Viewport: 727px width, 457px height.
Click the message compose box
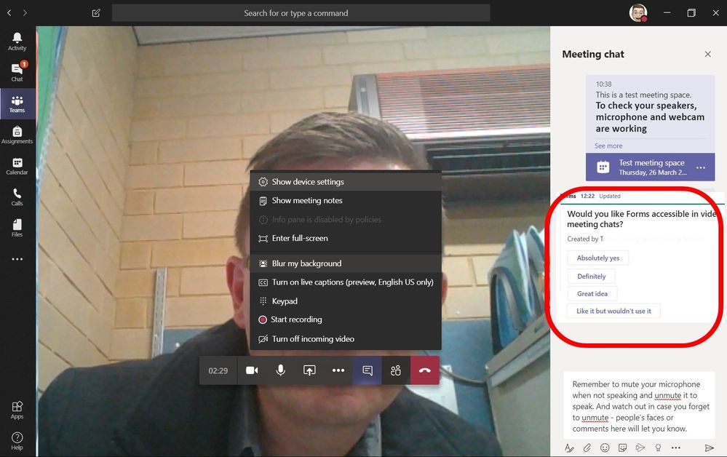[640, 406]
